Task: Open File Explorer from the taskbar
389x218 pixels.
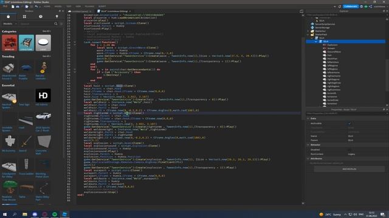Action: coord(25,214)
